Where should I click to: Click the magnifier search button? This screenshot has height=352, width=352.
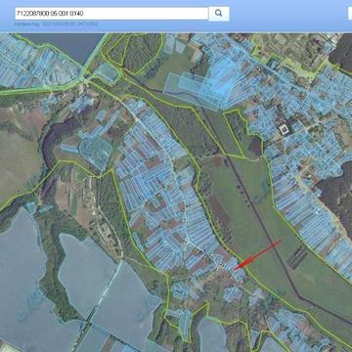(219, 14)
